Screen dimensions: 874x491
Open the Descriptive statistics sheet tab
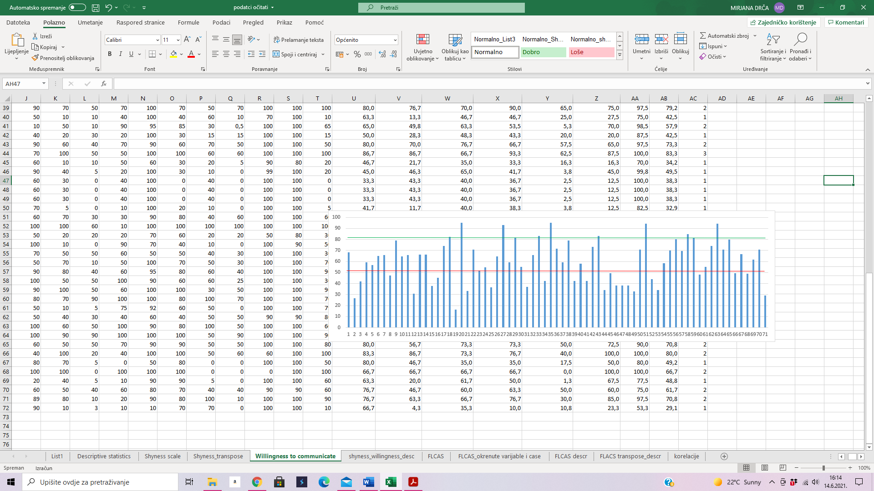coord(104,456)
